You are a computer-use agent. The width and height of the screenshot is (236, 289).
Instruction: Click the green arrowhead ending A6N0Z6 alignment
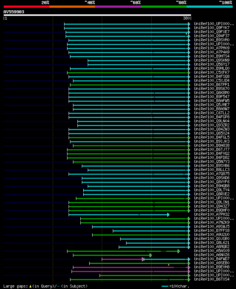(150, 255)
